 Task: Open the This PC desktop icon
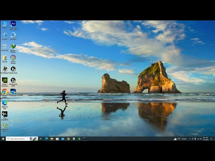coord(5,25)
